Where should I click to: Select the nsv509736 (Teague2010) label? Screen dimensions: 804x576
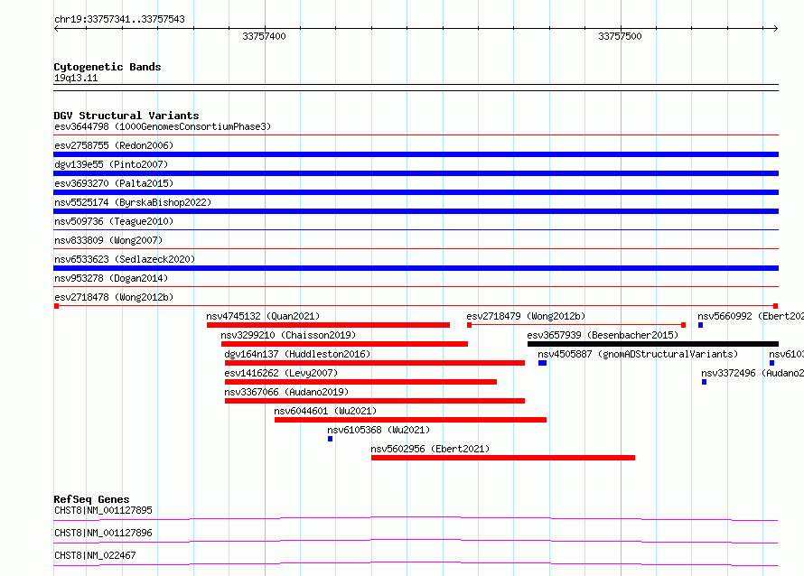point(114,221)
